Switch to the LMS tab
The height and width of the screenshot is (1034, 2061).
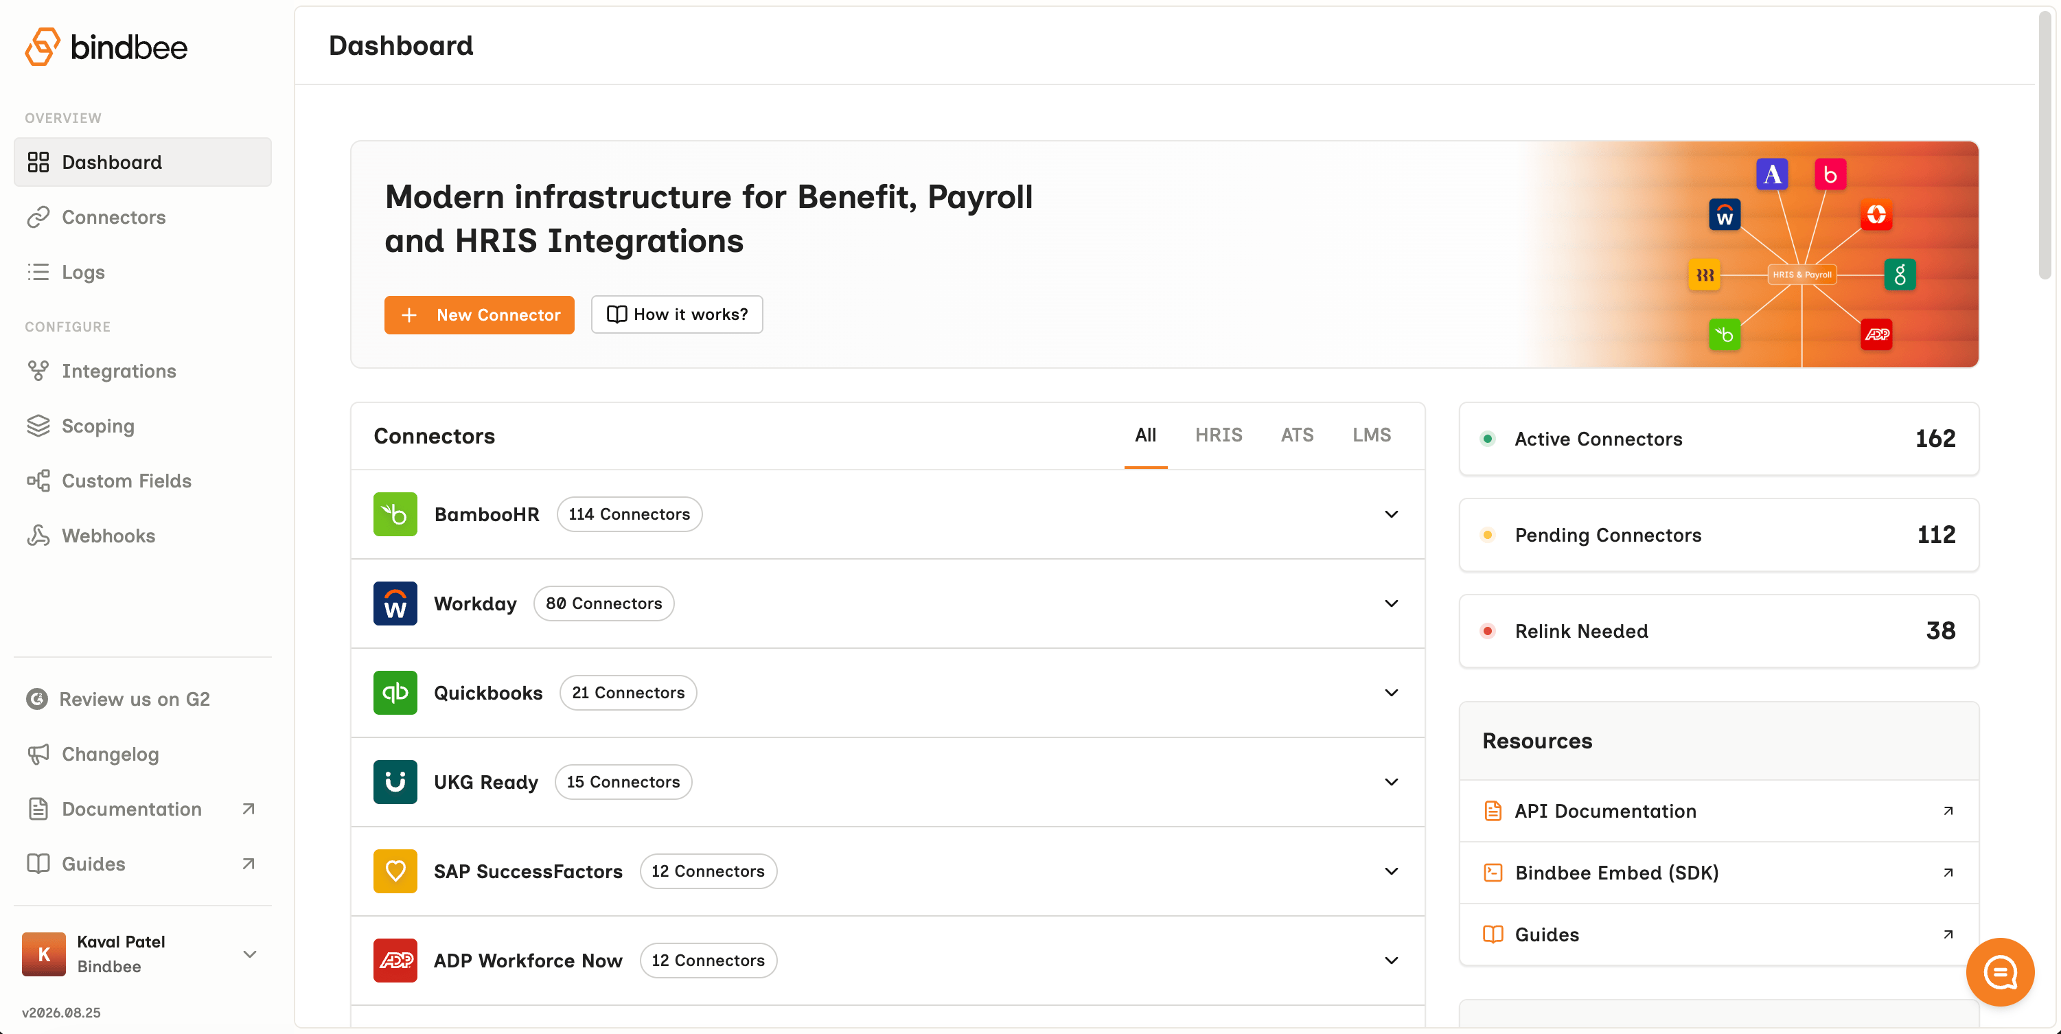1371,435
